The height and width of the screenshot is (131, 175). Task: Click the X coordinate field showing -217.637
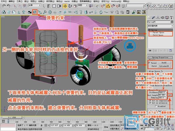tap(55, 125)
